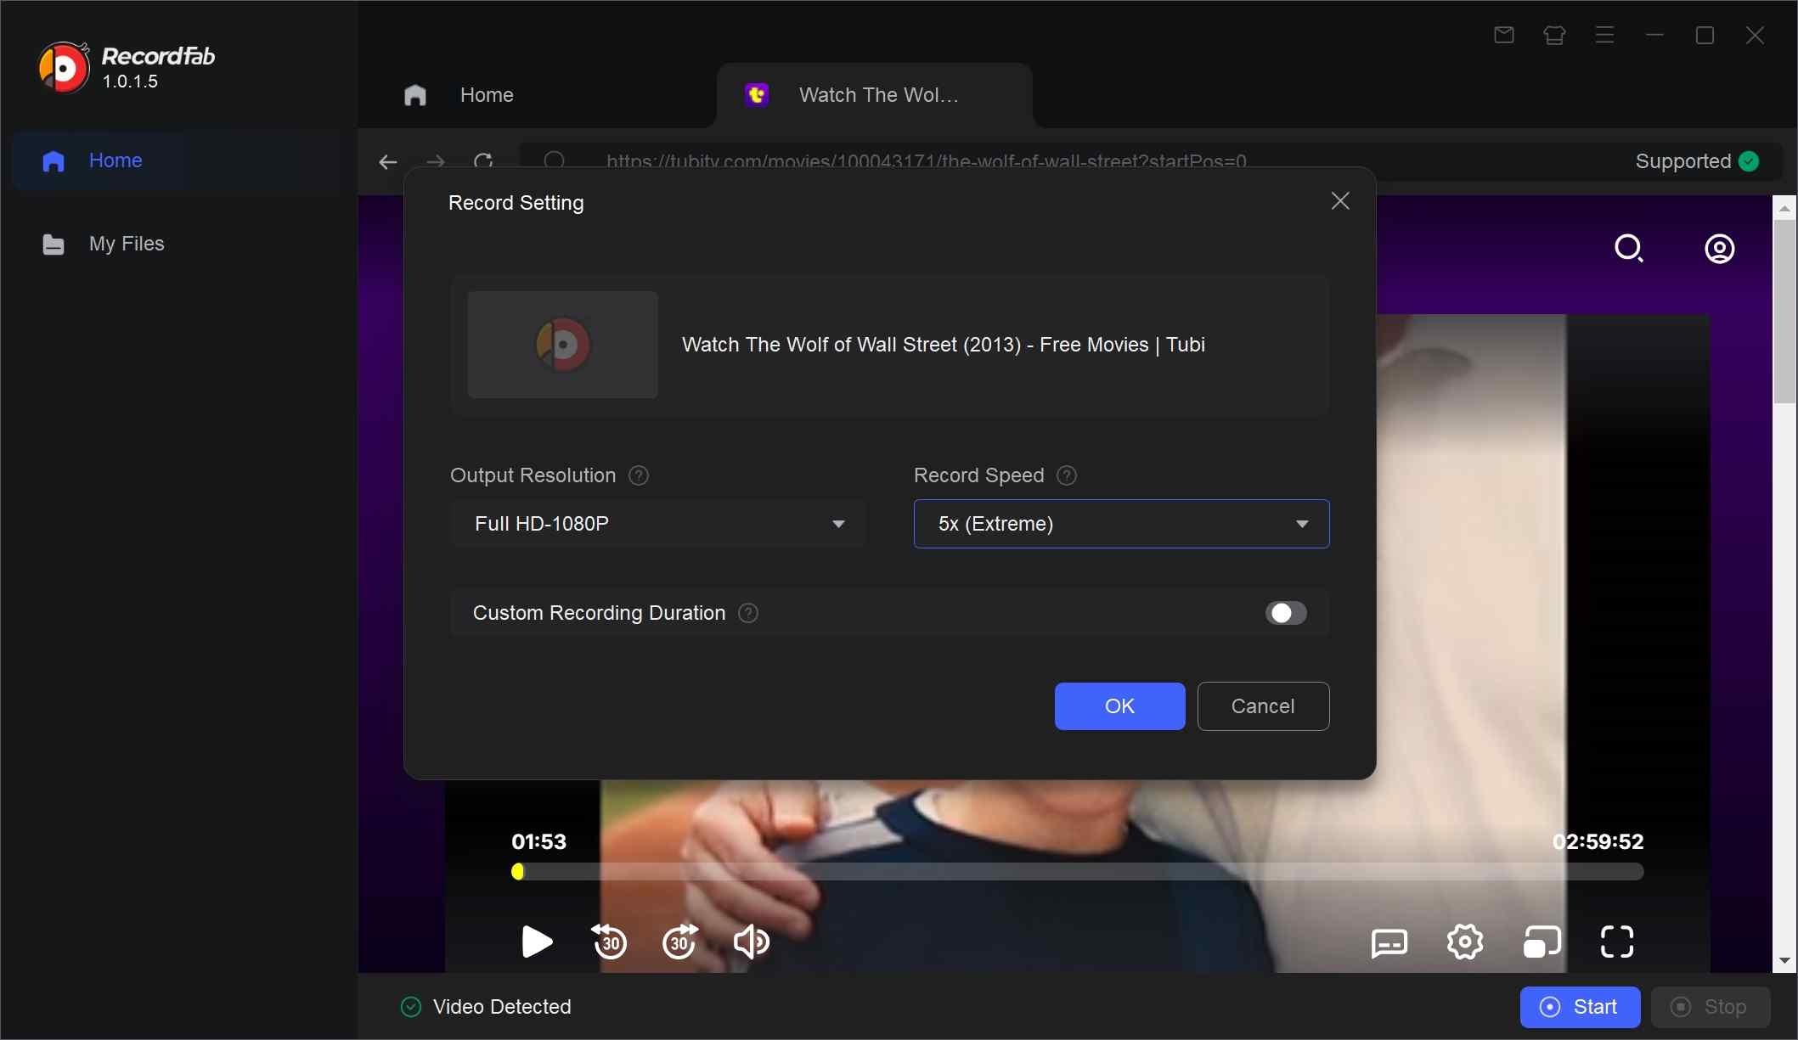Reload the Tubi page with refresh icon

(482, 161)
